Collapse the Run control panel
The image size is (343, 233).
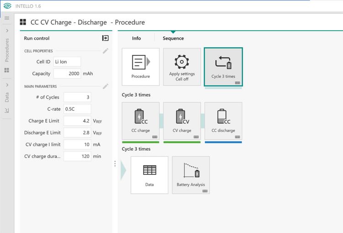(105, 38)
